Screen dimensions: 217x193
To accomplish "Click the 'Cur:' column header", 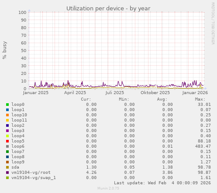I will point(86,99).
